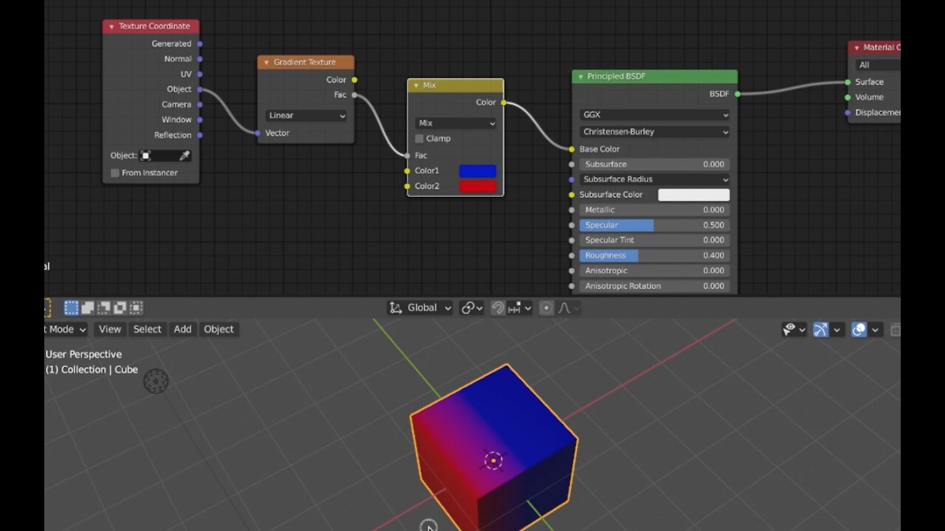Choose the Invert selection mode icon
The image size is (945, 531).
click(x=120, y=308)
